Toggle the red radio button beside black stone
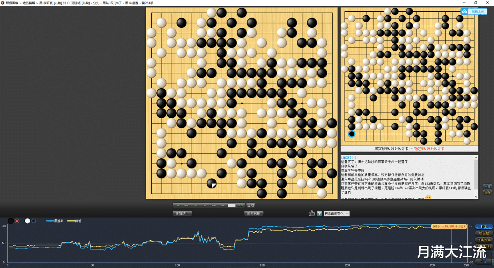 (17, 221)
